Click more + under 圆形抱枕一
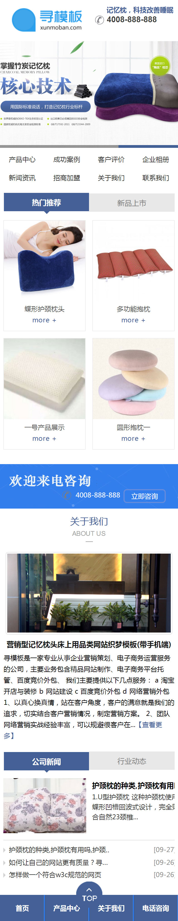178x921 pixels. tap(133, 438)
